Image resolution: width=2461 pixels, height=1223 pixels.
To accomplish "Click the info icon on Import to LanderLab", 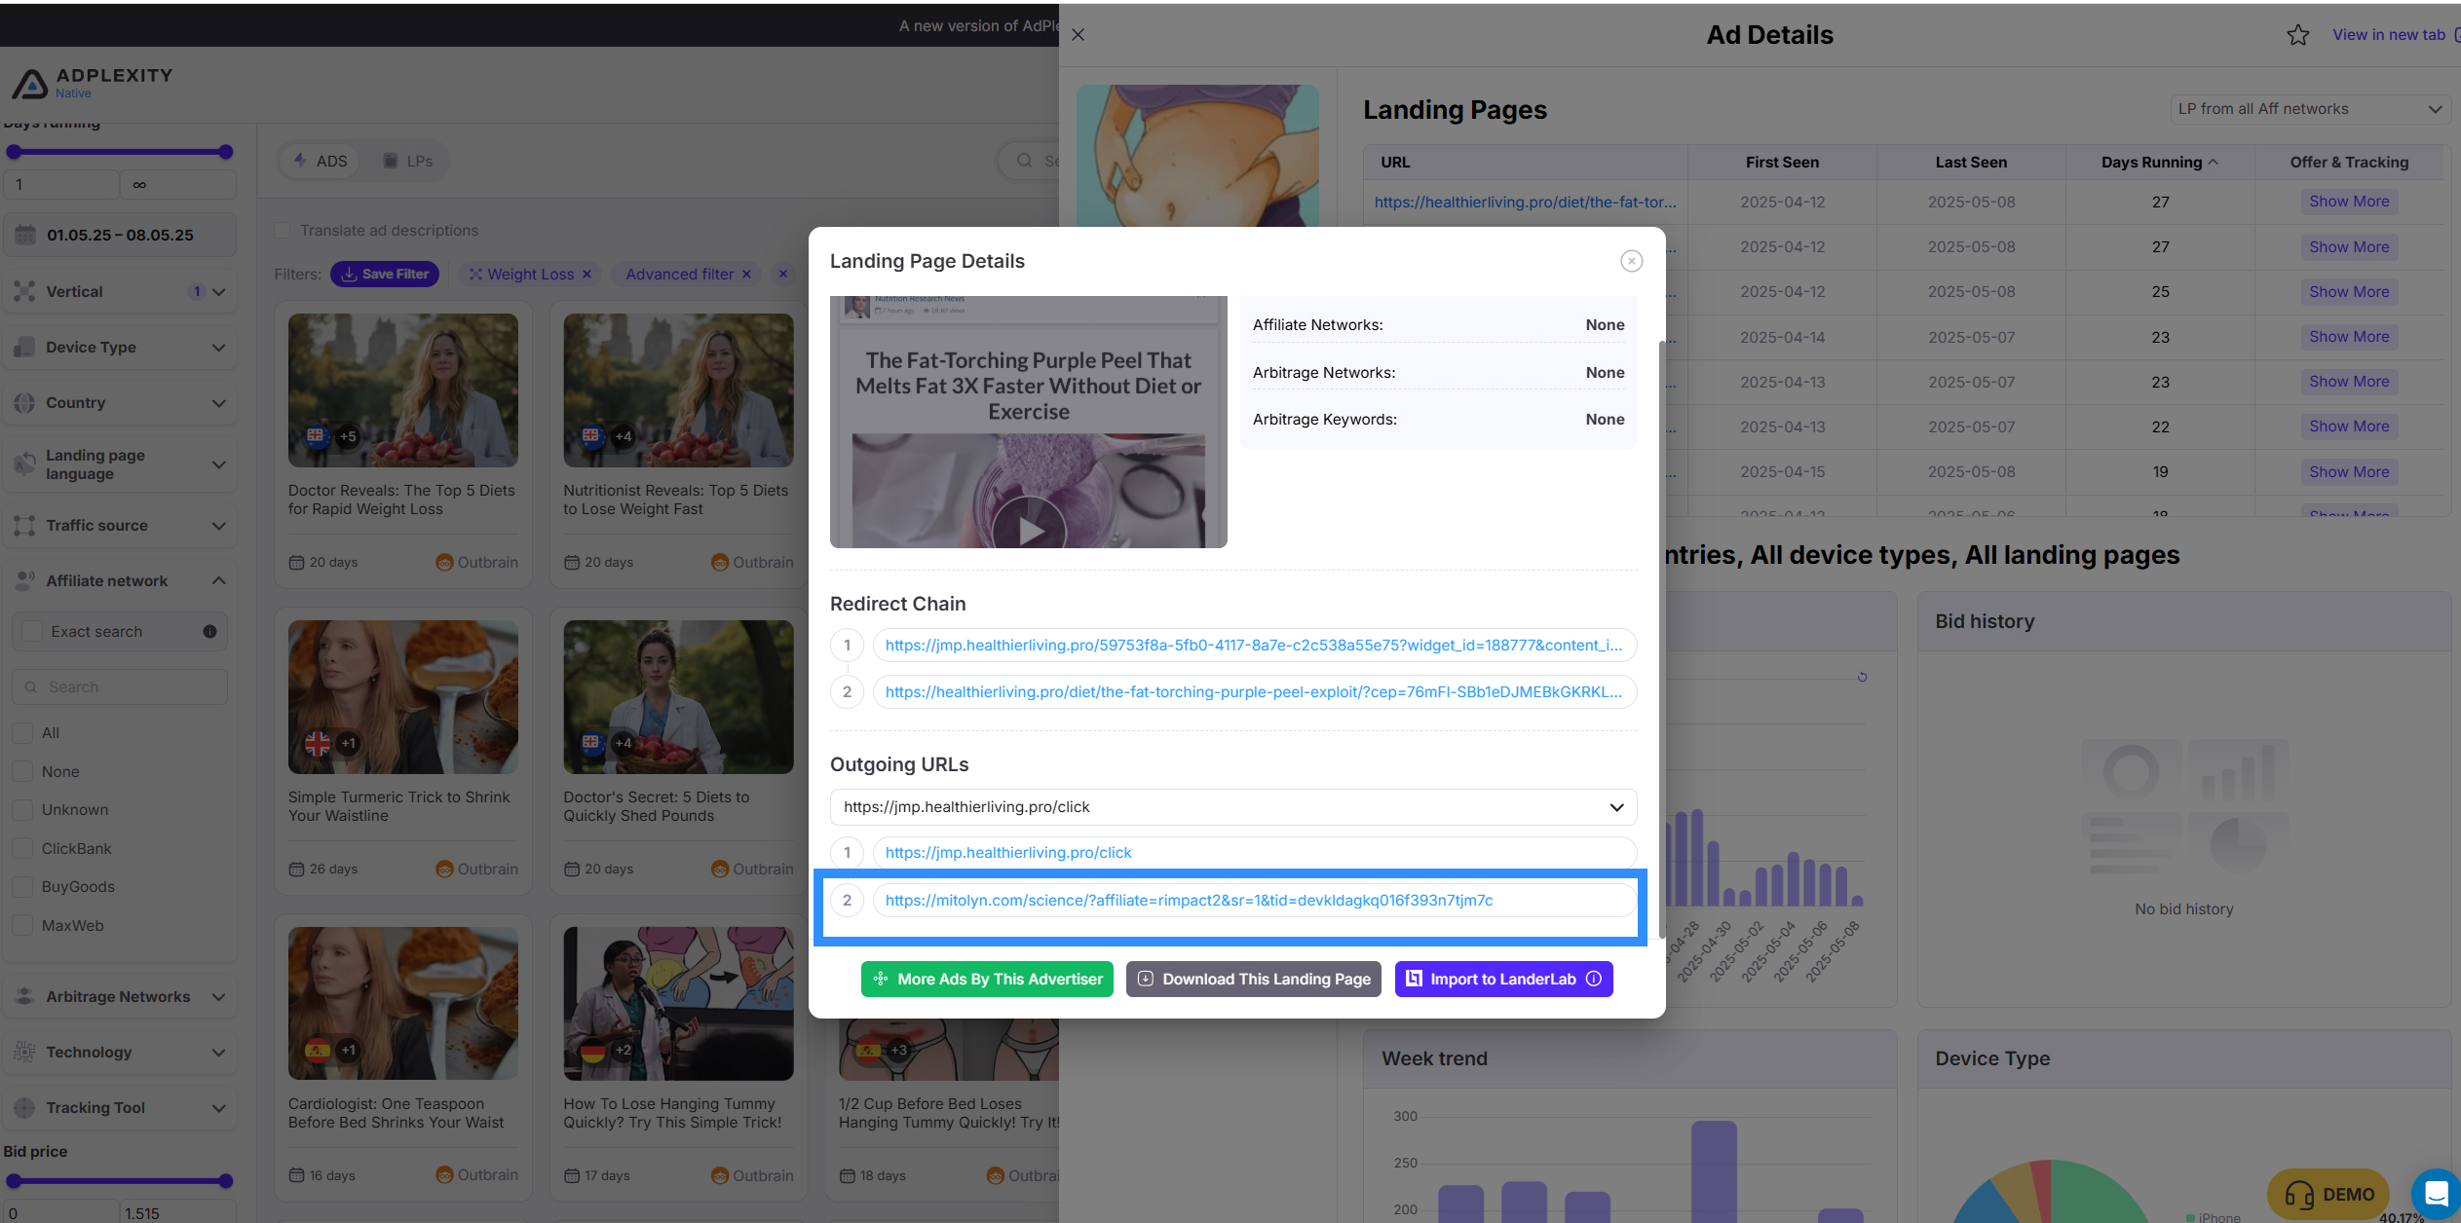I will pyautogui.click(x=1594, y=979).
